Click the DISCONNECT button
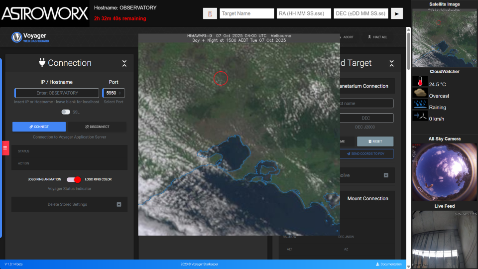The image size is (478, 269). click(97, 127)
